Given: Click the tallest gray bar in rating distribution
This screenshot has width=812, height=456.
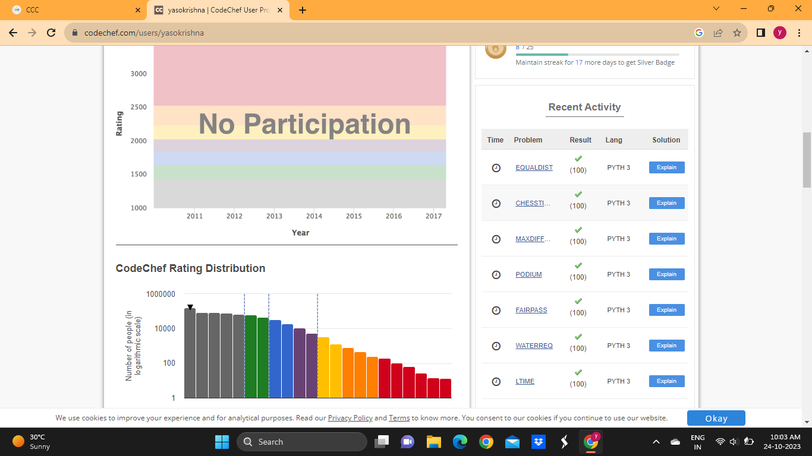Looking at the screenshot, I should [190, 353].
